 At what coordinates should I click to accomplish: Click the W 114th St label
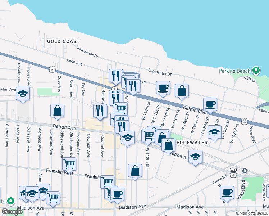tap(146, 110)
